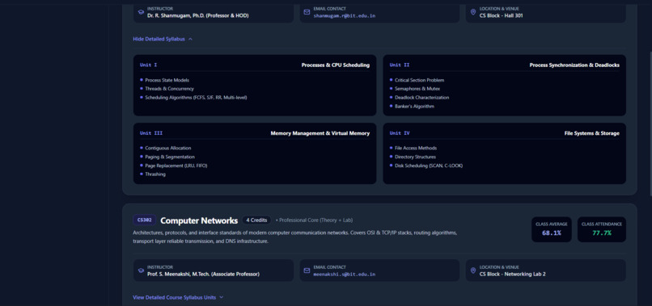This screenshot has width=652, height=306.
Task: Click the Class Attendance 77.7% card
Action: [602, 229]
